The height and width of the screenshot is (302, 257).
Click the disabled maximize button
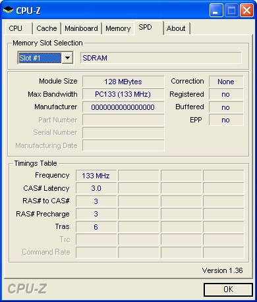pos(231,10)
